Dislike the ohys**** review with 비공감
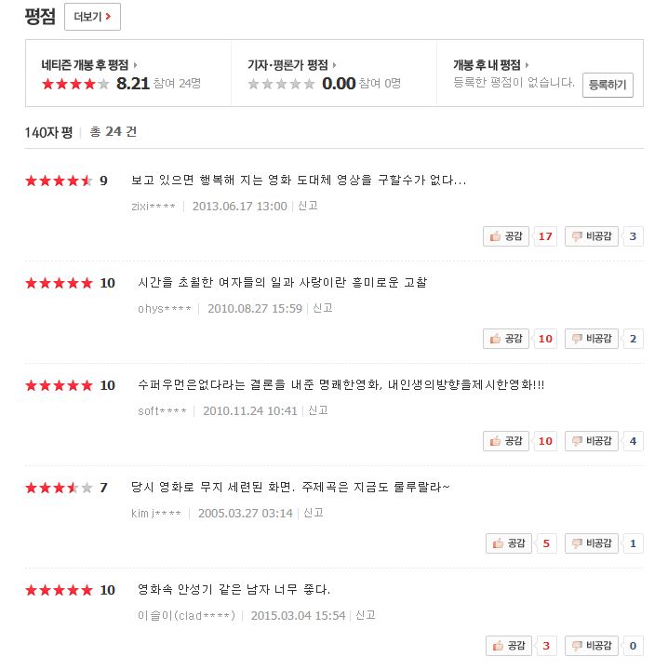668x670 pixels. click(x=592, y=339)
